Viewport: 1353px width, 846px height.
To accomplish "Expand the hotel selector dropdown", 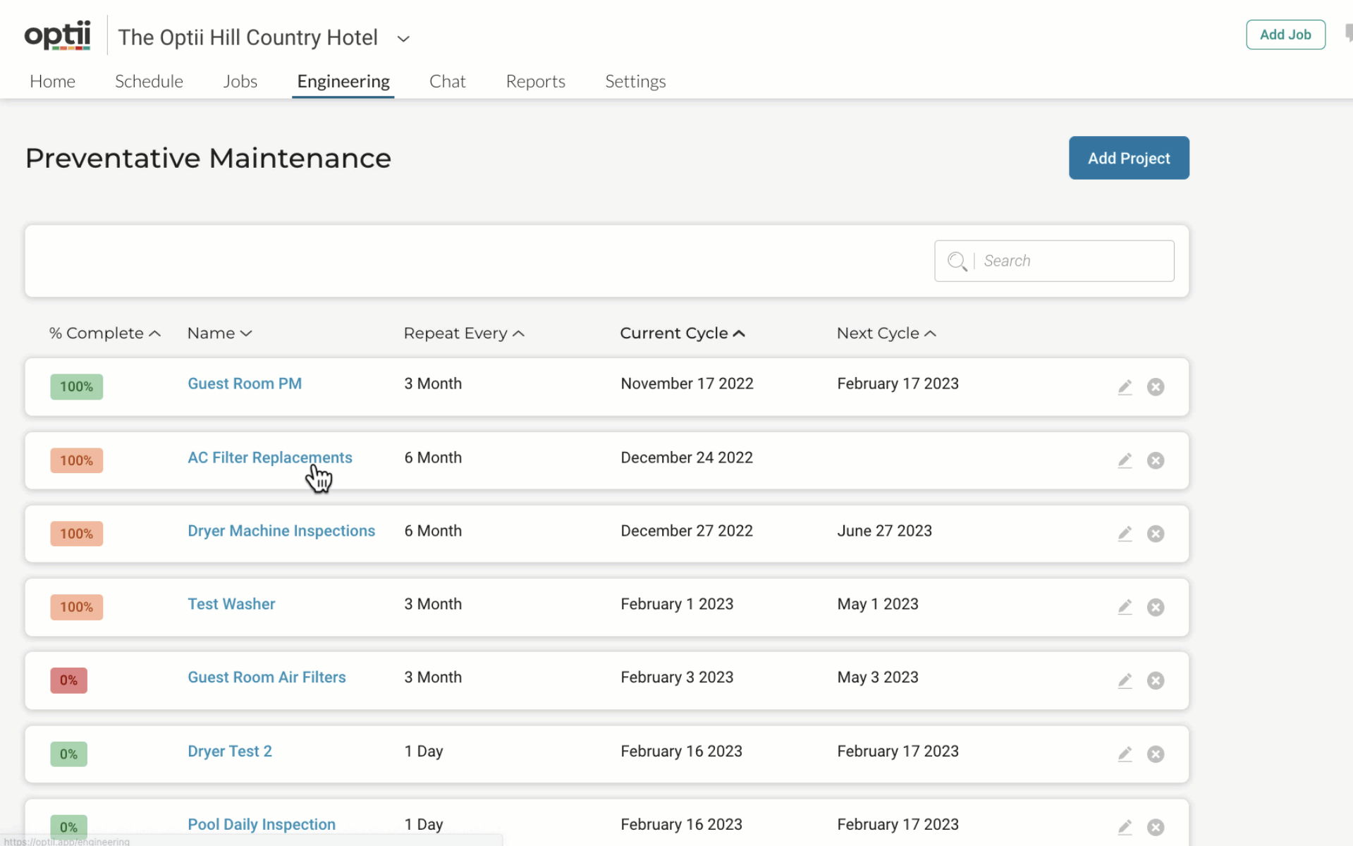I will (403, 39).
